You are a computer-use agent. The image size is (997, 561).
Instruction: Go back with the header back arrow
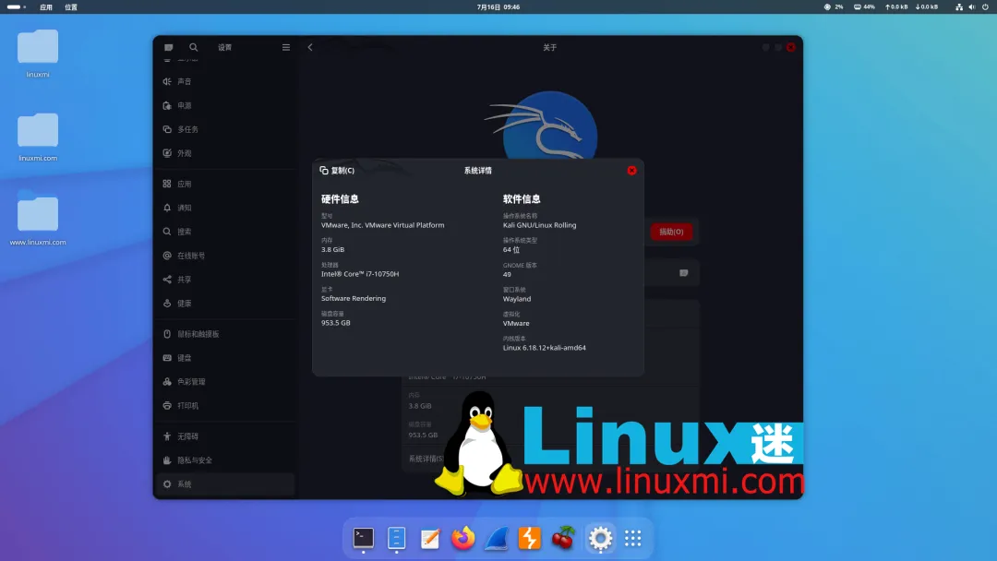coord(310,47)
